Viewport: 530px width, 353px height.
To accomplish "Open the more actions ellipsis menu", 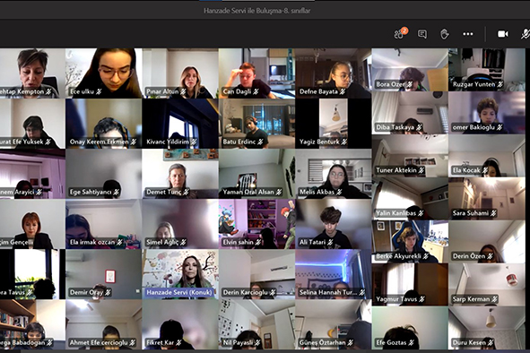I will [x=468, y=34].
